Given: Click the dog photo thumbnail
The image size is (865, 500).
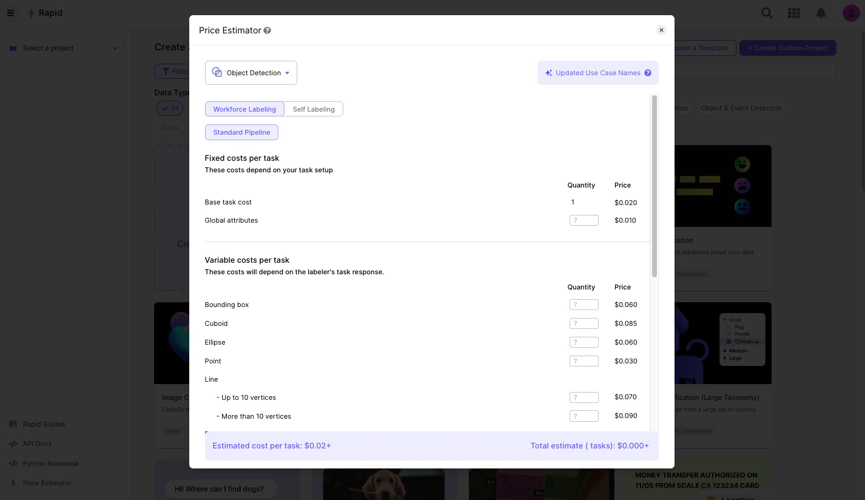Looking at the screenshot, I should pos(384,484).
